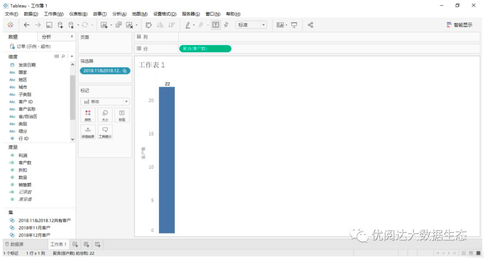
Task: Click the Swap rows and columns icon
Action: pyautogui.click(x=148, y=25)
